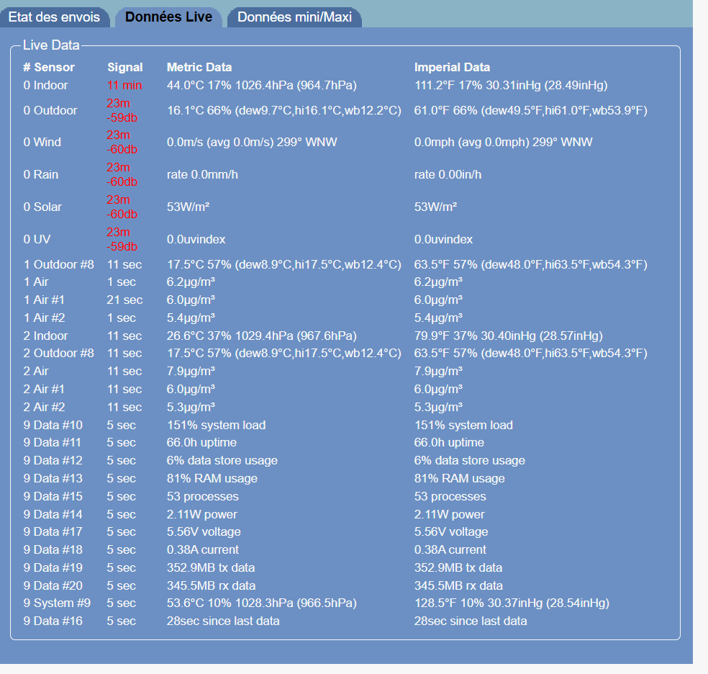Screen dimensions: 708x674
Task: Click the "0 Solar" sensor label
Action: (42, 207)
